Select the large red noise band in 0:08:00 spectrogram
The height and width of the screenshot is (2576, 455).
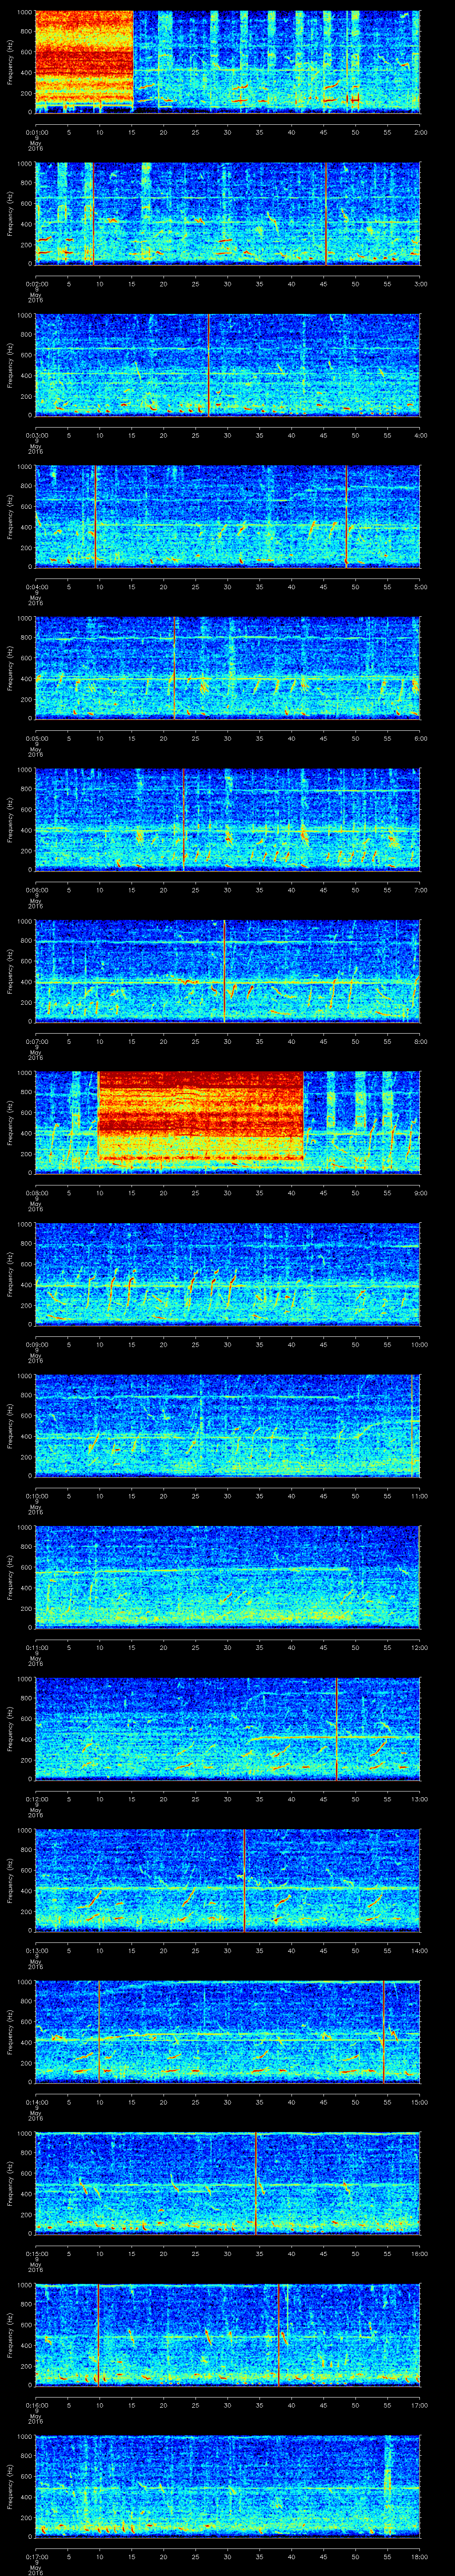[200, 1116]
